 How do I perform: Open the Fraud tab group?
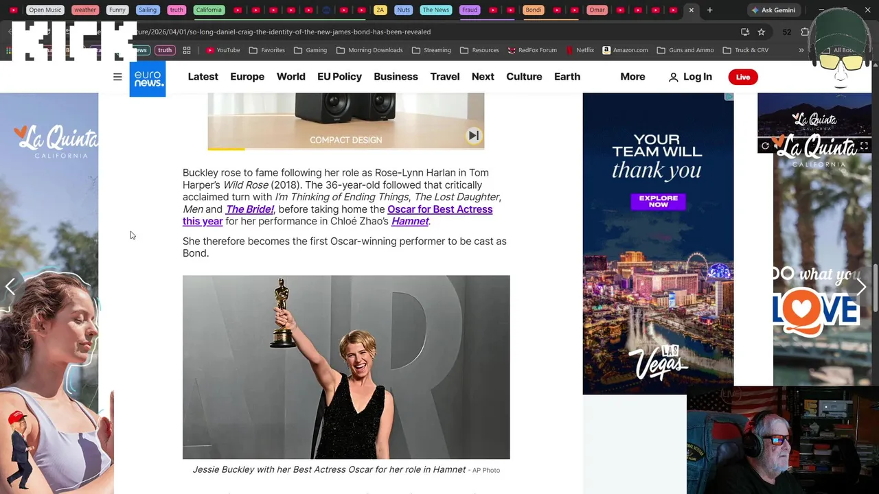point(470,10)
